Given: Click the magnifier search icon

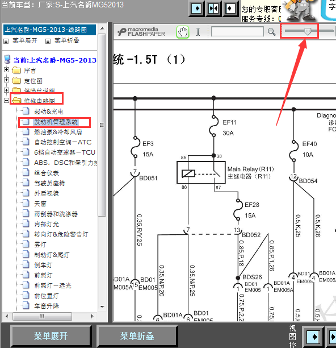Looking at the screenshot, I should coord(271,32).
